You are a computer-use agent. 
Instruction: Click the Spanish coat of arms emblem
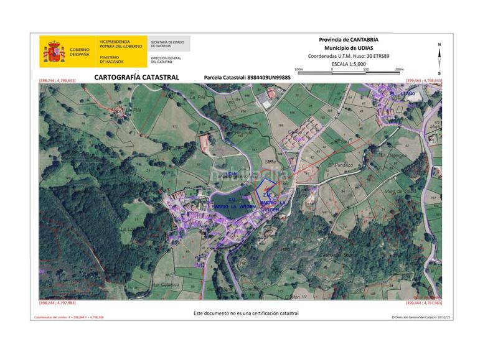point(54,52)
